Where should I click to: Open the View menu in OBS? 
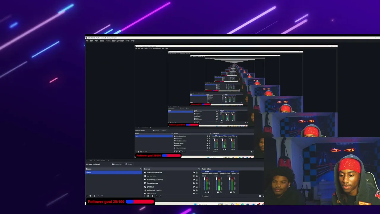pyautogui.click(x=96, y=41)
